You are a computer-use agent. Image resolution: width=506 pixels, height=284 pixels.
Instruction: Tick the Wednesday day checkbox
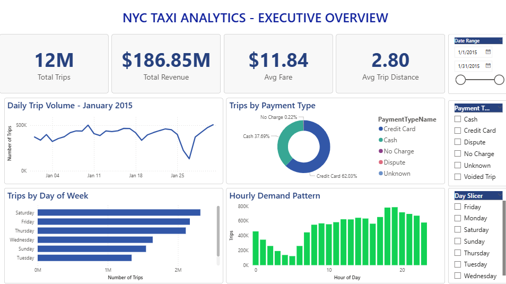click(x=458, y=276)
